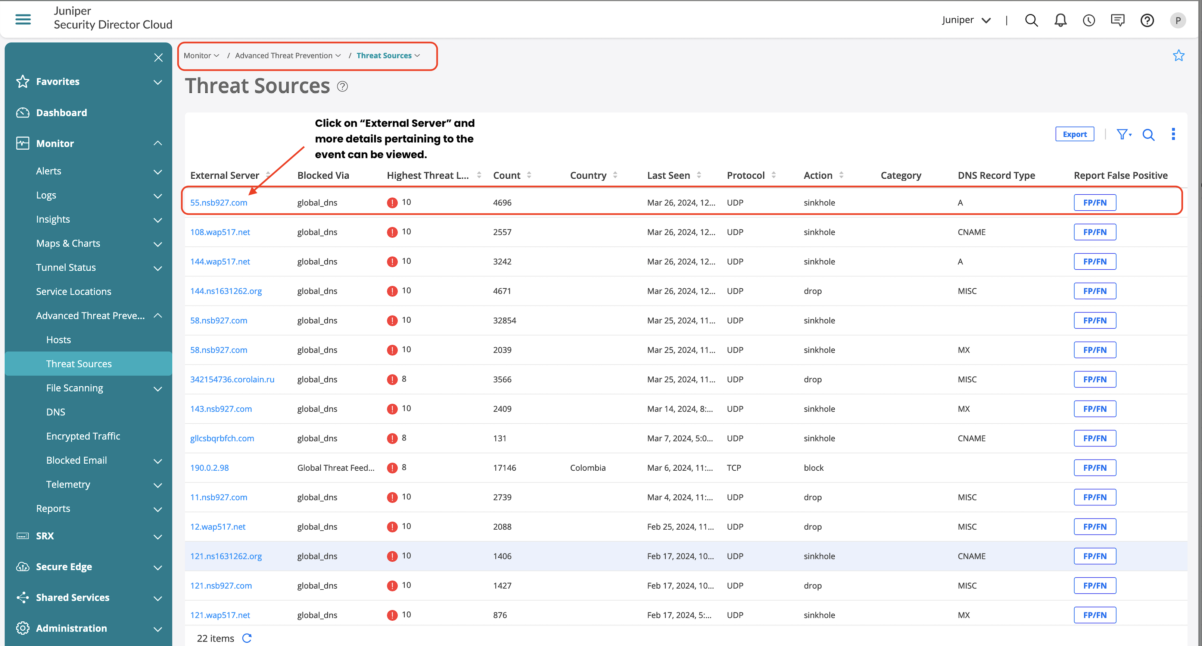
Task: Click the clock history icon
Action: pyautogui.click(x=1089, y=20)
